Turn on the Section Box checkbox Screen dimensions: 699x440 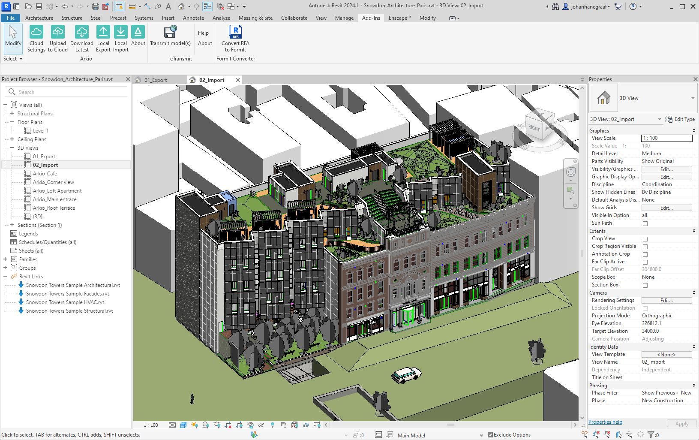pyautogui.click(x=645, y=285)
